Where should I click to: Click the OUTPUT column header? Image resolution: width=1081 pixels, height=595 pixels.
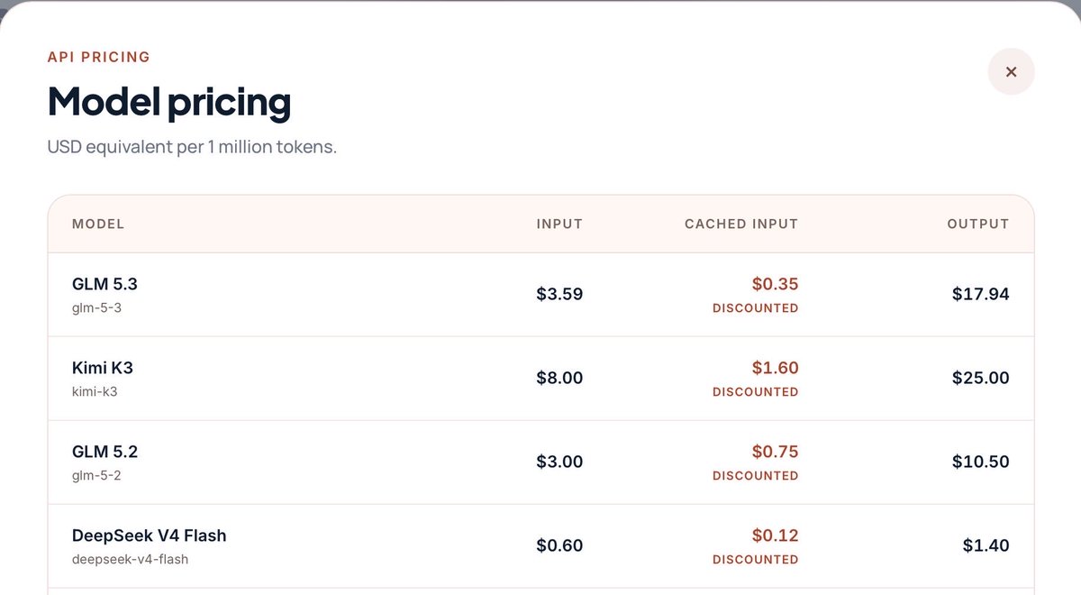(978, 224)
